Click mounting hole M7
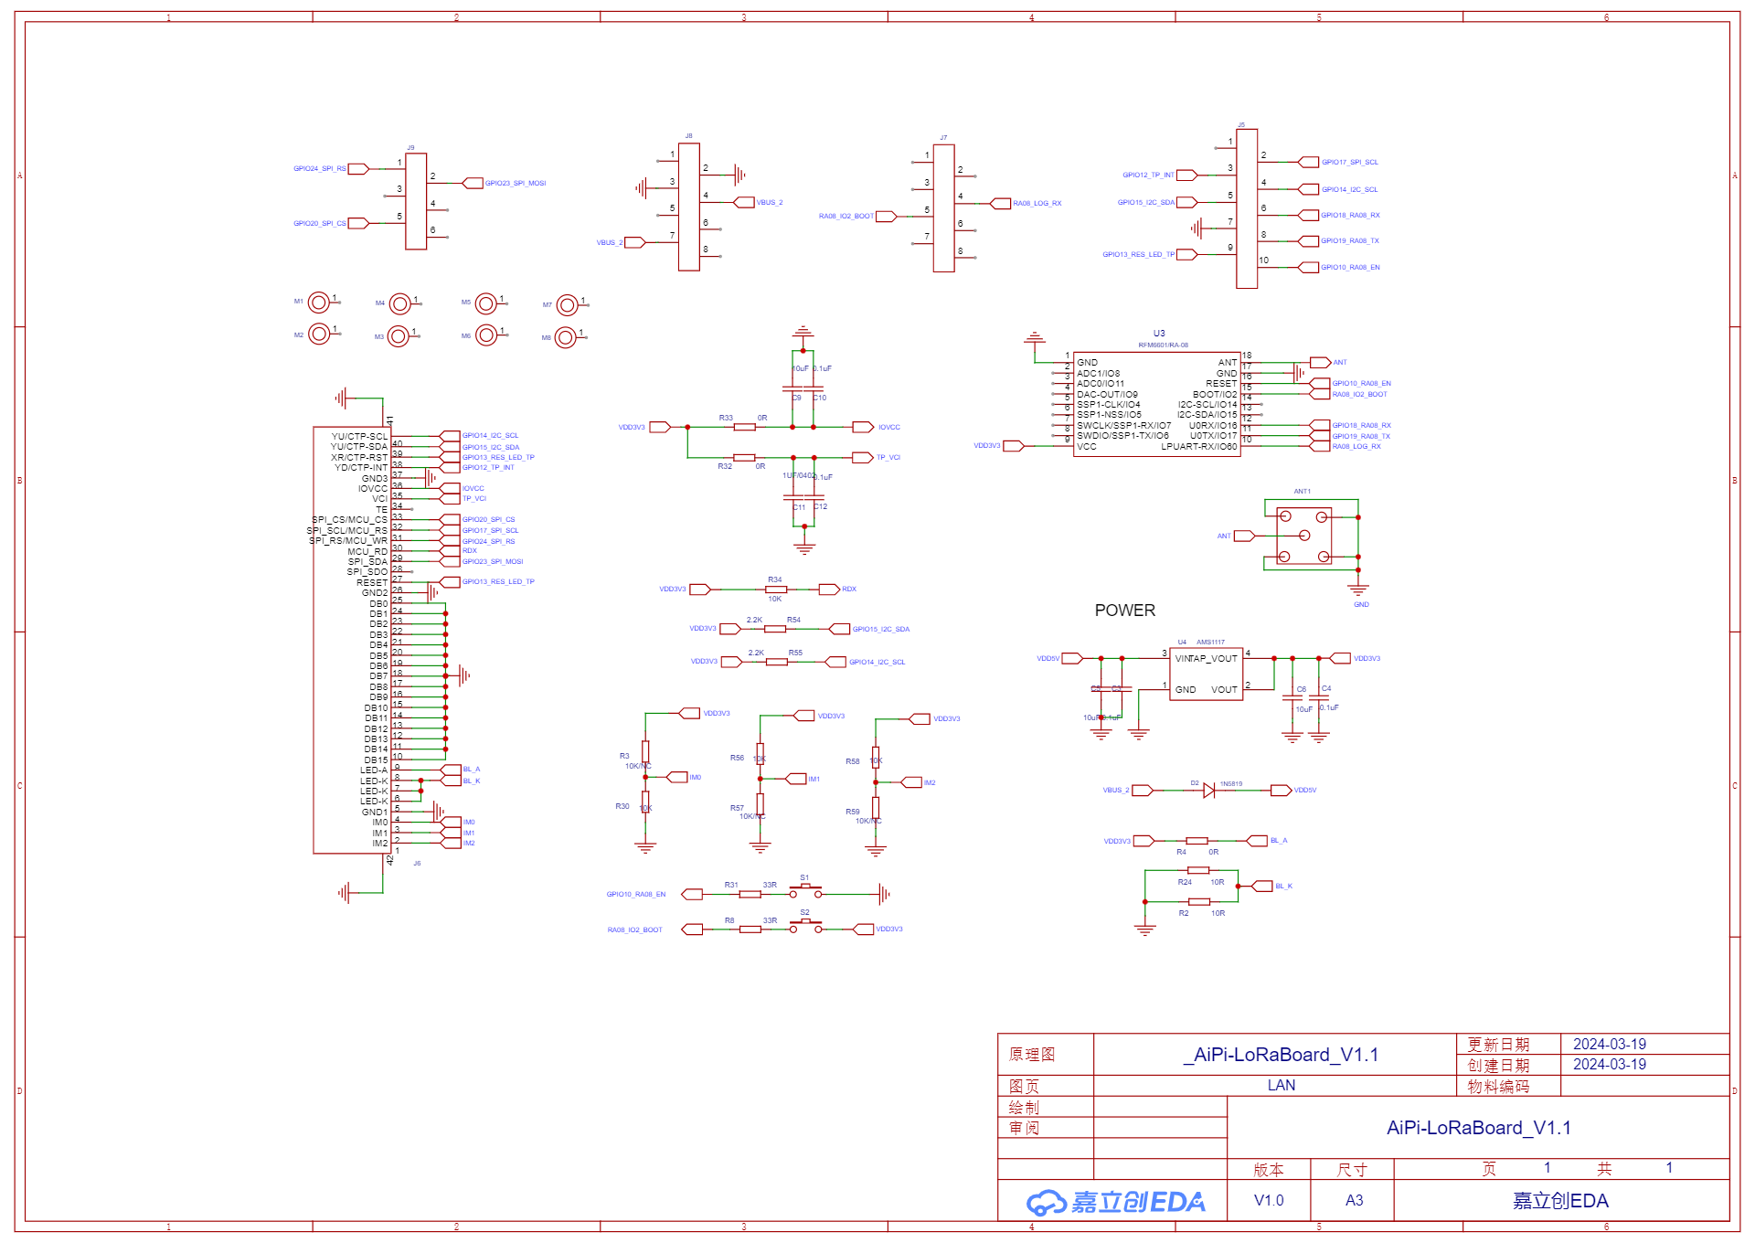This screenshot has height=1243, width=1755. pos(568,305)
